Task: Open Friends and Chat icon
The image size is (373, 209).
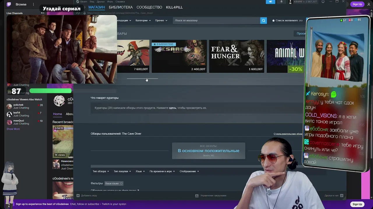Action: point(342,196)
